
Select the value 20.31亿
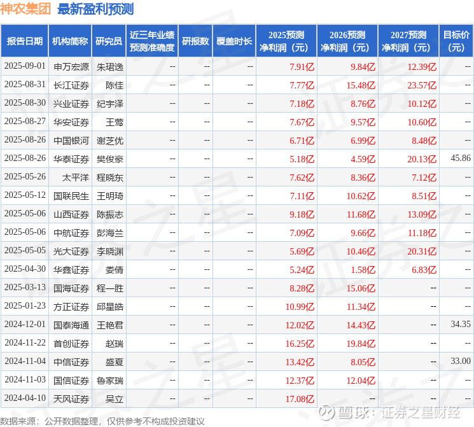point(422,251)
